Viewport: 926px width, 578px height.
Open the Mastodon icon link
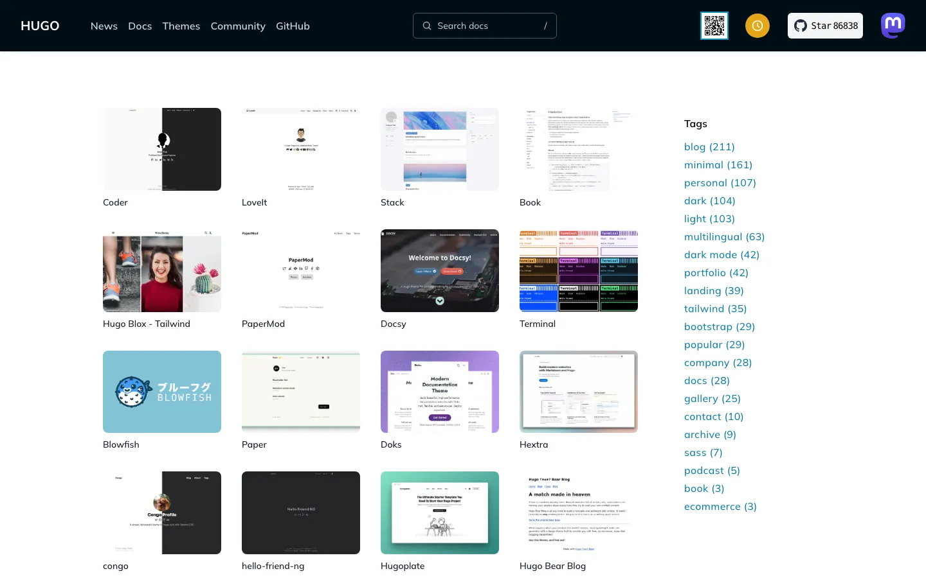[893, 26]
